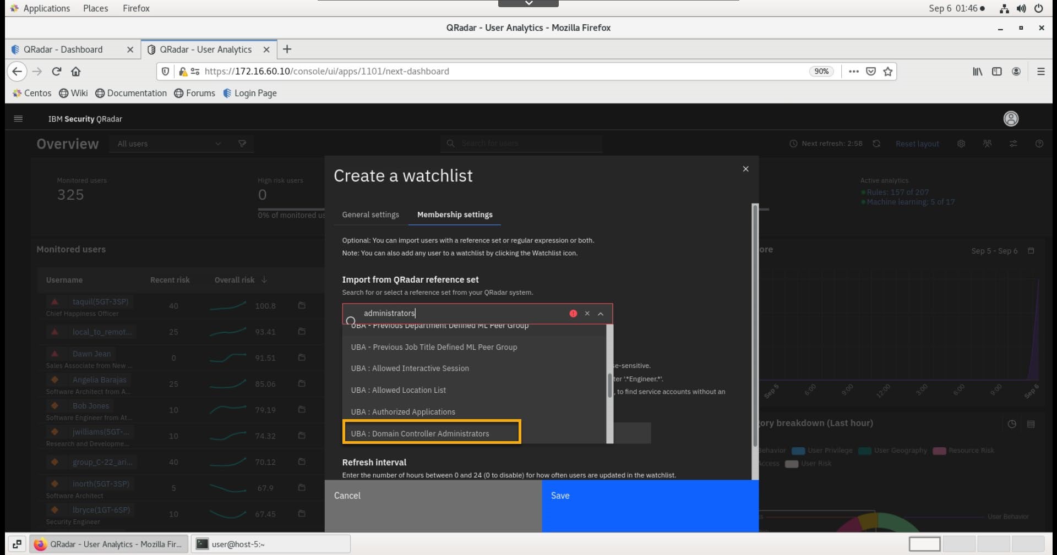
Task: Open the All users filter dropdown
Action: 170,144
